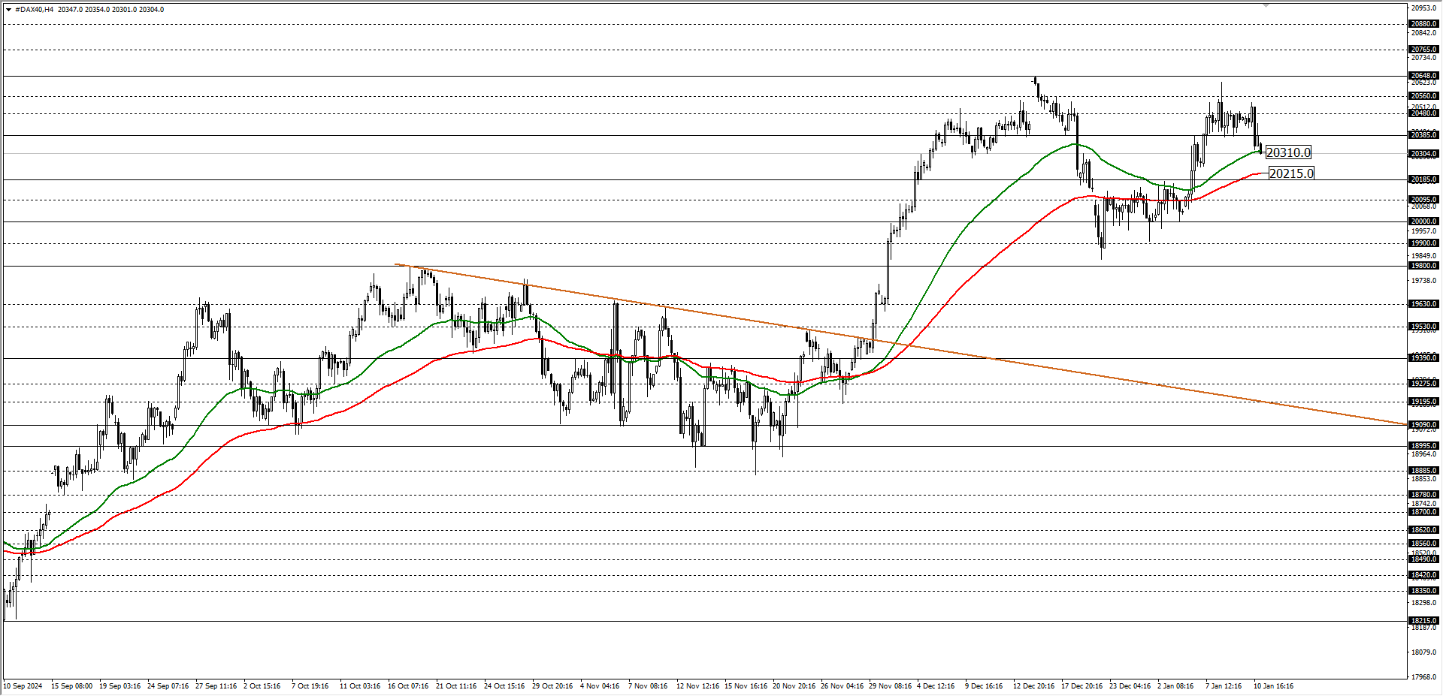Click the 15 Nov 16:16 time label
Screen dimensions: 1443x696
coord(746,686)
